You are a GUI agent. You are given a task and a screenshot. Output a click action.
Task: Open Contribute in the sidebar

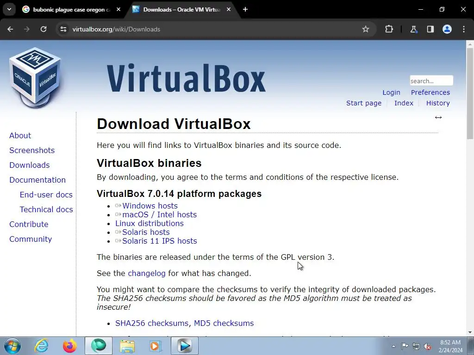(29, 224)
